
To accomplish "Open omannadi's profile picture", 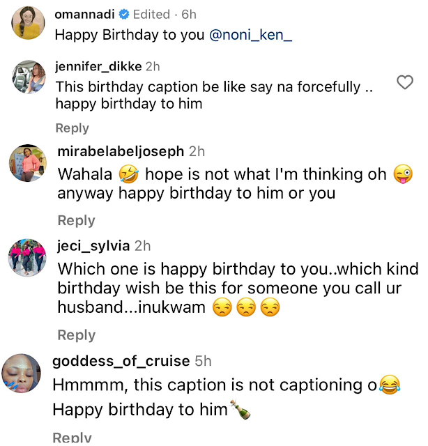I will point(29,24).
